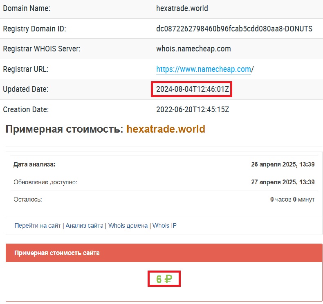The width and height of the screenshot is (323, 304).
Task: Click the Registry Domain ID value ending in DONUTS
Action: pos(234,29)
